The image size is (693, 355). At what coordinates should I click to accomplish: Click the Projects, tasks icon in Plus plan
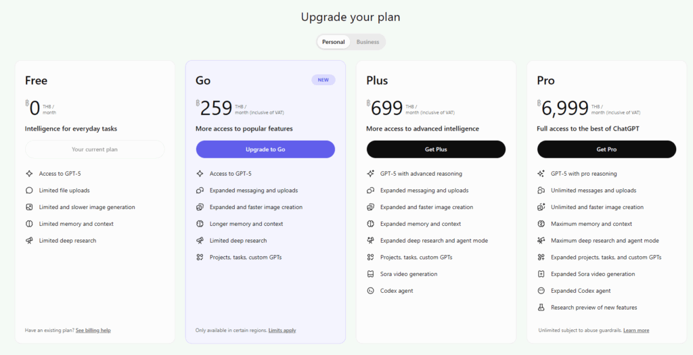point(370,258)
